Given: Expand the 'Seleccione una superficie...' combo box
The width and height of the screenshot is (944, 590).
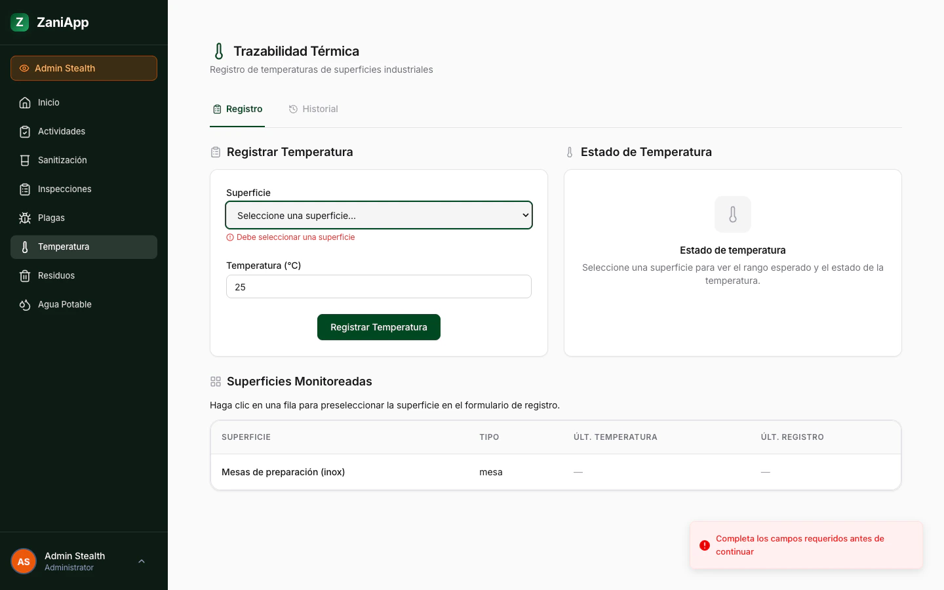Looking at the screenshot, I should [379, 215].
